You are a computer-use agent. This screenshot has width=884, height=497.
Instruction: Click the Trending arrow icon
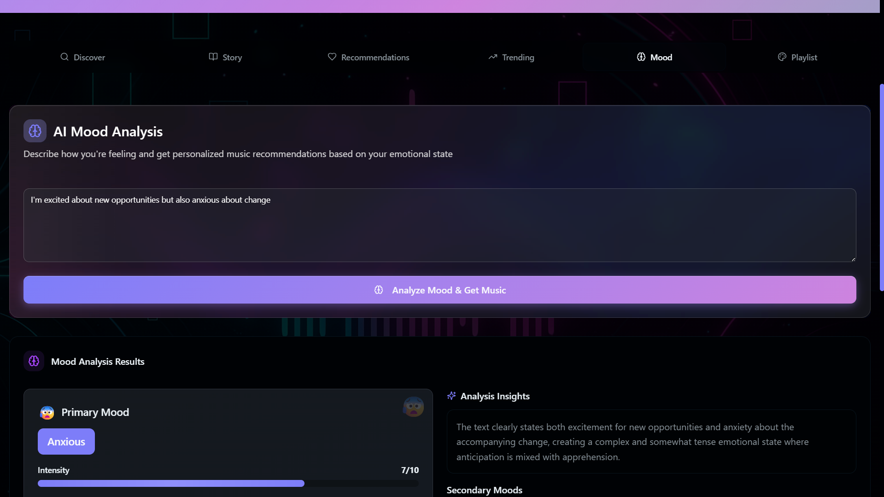[493, 57]
